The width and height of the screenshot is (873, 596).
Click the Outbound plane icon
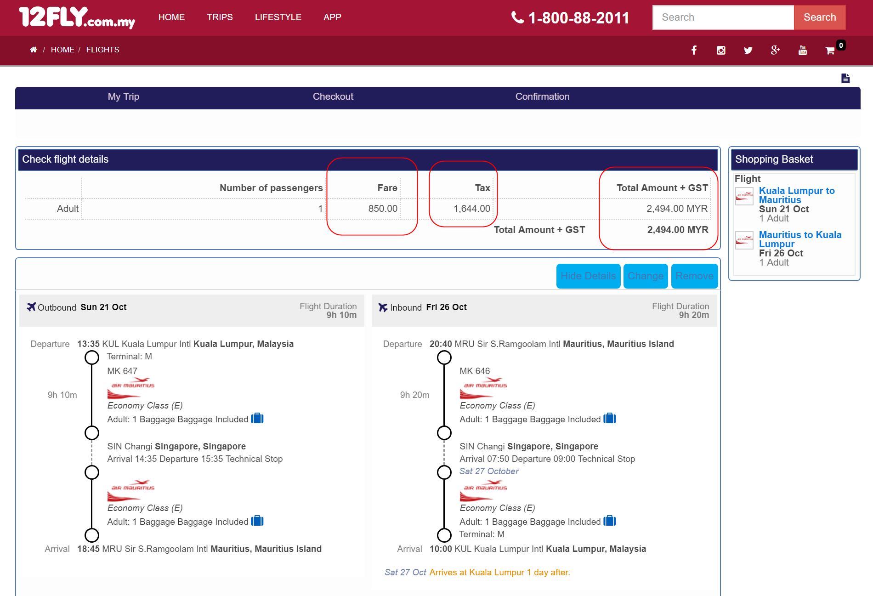[x=31, y=307]
